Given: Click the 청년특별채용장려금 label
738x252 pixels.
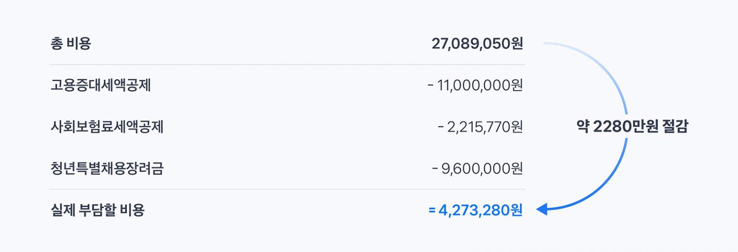Looking at the screenshot, I should click(x=107, y=168).
